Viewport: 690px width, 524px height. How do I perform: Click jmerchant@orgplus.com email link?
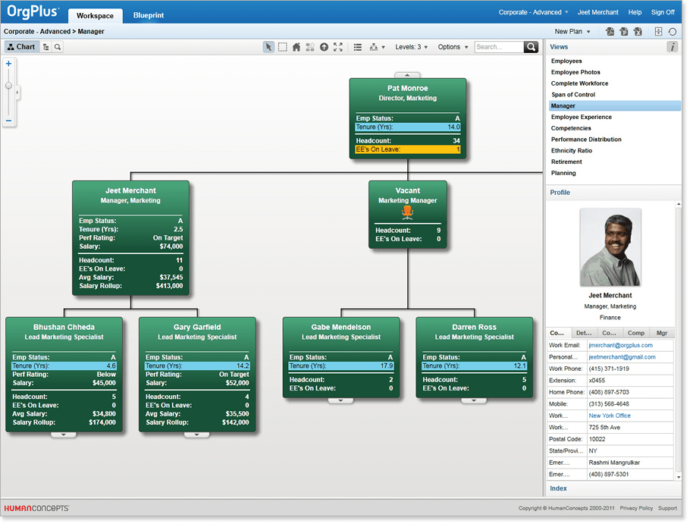(x=620, y=345)
